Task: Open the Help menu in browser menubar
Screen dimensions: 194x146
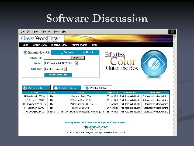Action: coord(64,32)
